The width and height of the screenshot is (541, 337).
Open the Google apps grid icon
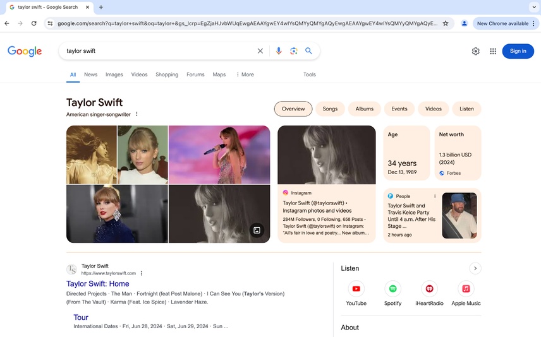click(493, 51)
